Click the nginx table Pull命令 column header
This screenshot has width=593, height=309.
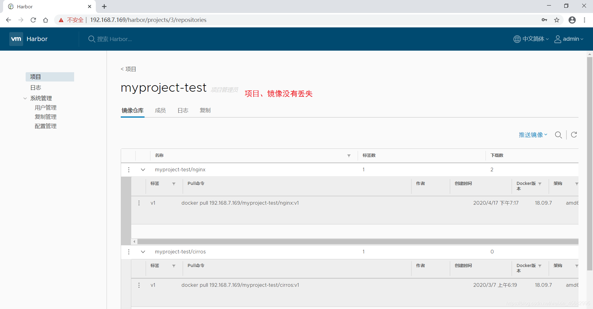pos(196,183)
